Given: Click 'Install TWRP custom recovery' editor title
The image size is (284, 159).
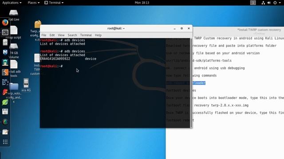Looking at the screenshot, I should coord(259,30).
